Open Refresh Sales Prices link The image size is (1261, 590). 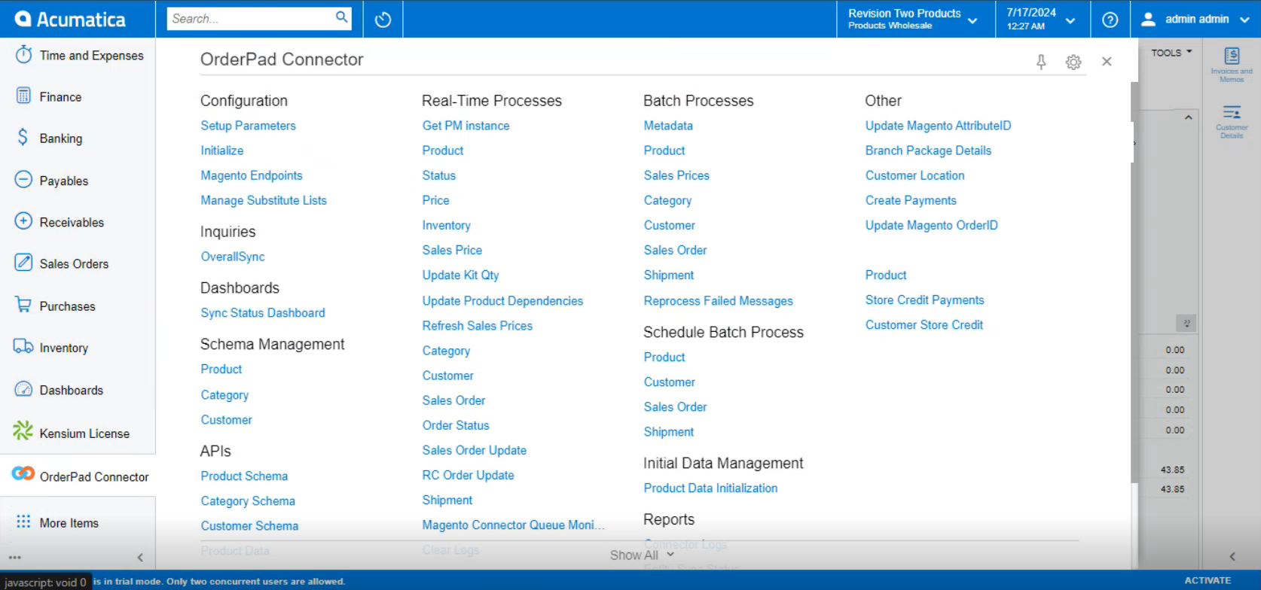477,326
